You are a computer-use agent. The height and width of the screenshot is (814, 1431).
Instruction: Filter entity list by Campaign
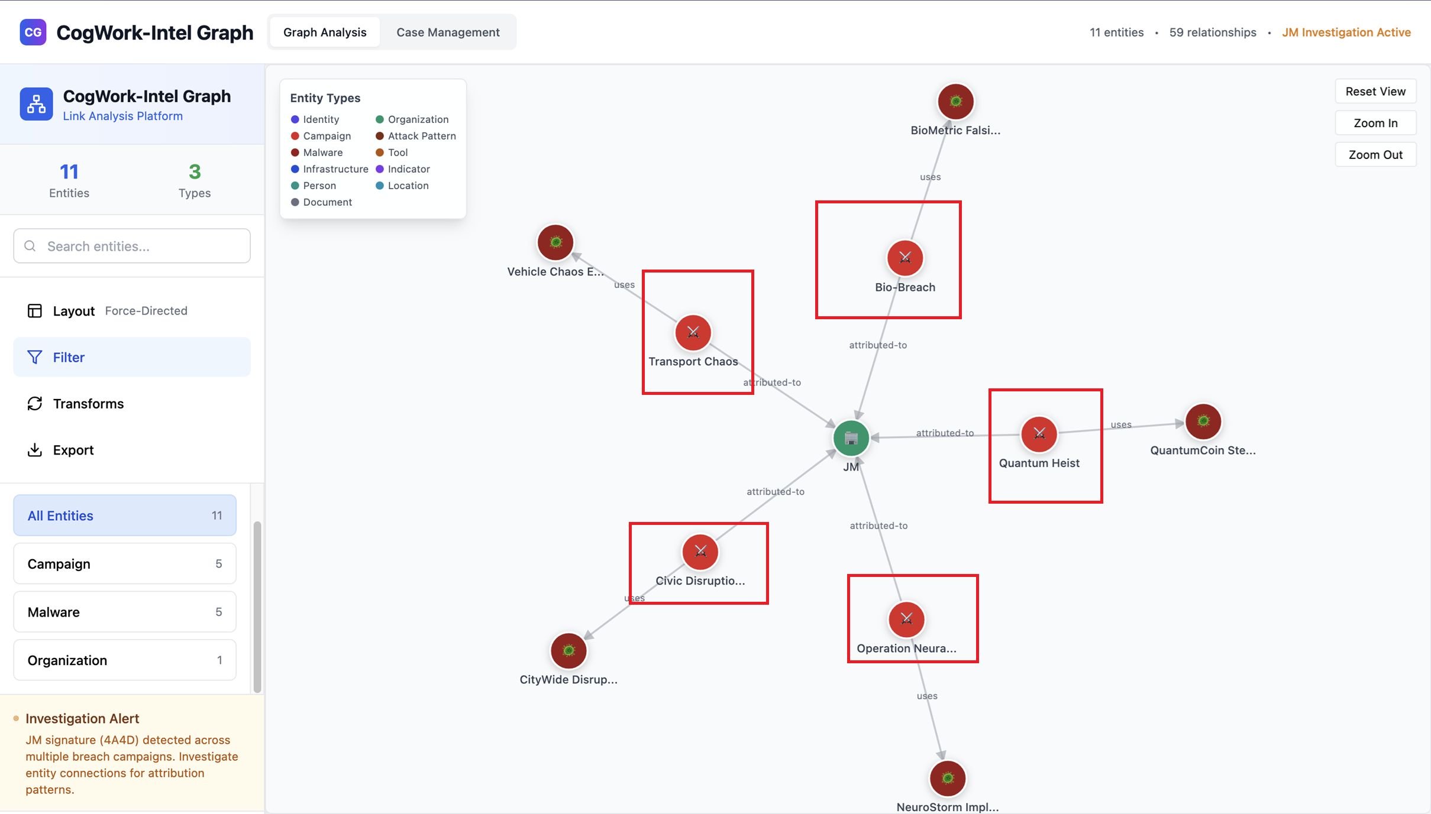click(125, 564)
